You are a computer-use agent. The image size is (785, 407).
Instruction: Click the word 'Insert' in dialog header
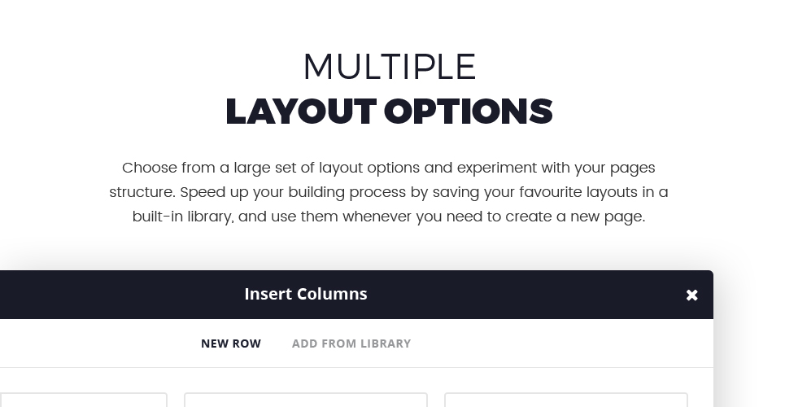point(268,294)
